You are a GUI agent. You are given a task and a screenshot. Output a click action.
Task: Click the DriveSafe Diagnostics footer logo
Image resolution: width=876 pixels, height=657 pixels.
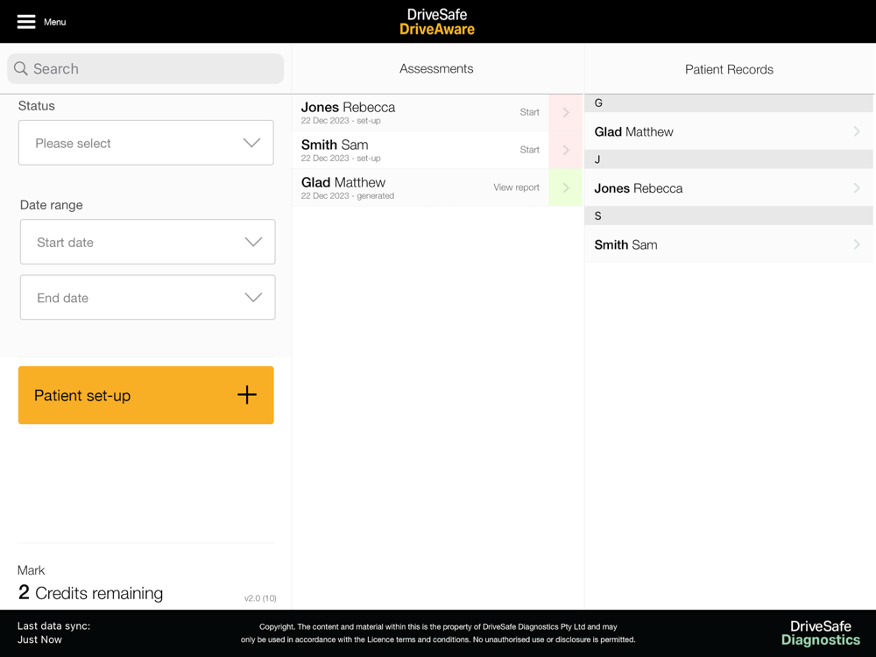click(x=821, y=633)
